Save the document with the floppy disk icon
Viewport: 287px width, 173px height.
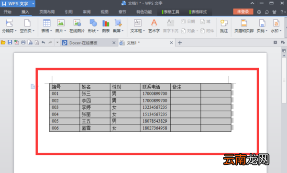(10, 43)
